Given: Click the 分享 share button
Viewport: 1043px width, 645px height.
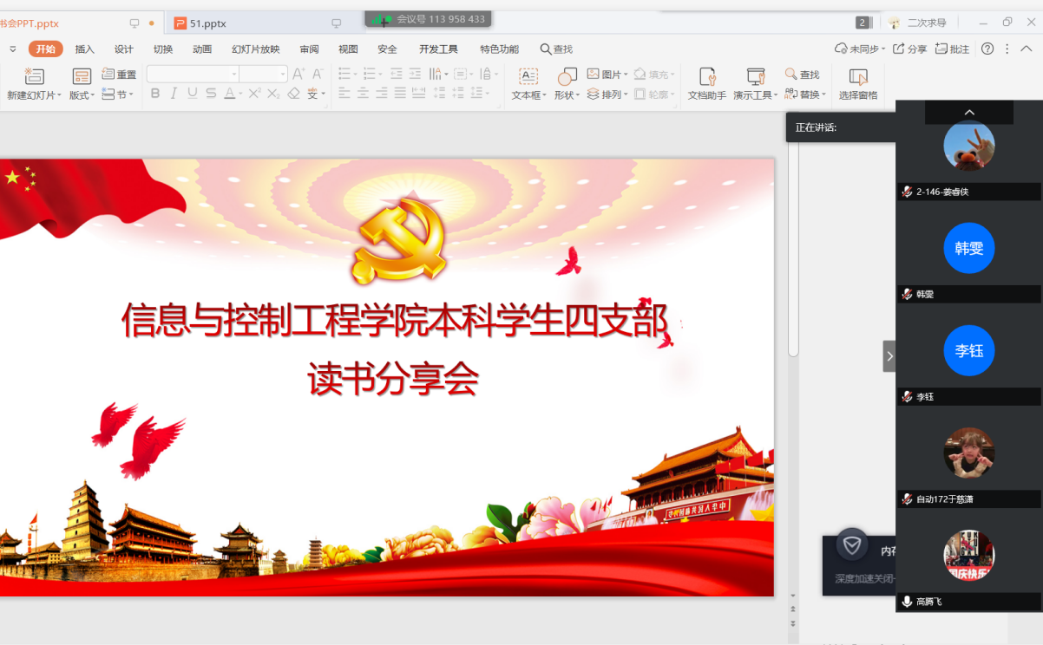Looking at the screenshot, I should 909,49.
